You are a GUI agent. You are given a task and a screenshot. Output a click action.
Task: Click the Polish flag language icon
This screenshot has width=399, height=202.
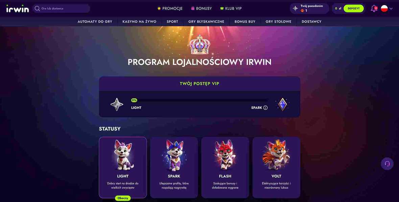point(384,8)
